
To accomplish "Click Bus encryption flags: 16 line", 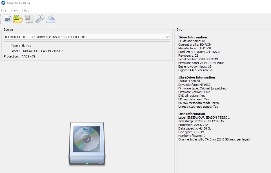I will coord(195,66).
